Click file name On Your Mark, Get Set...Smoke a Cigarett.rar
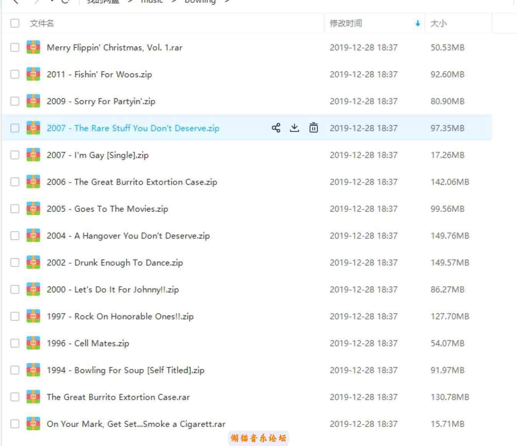Image resolution: width=517 pixels, height=446 pixels. pos(136,424)
